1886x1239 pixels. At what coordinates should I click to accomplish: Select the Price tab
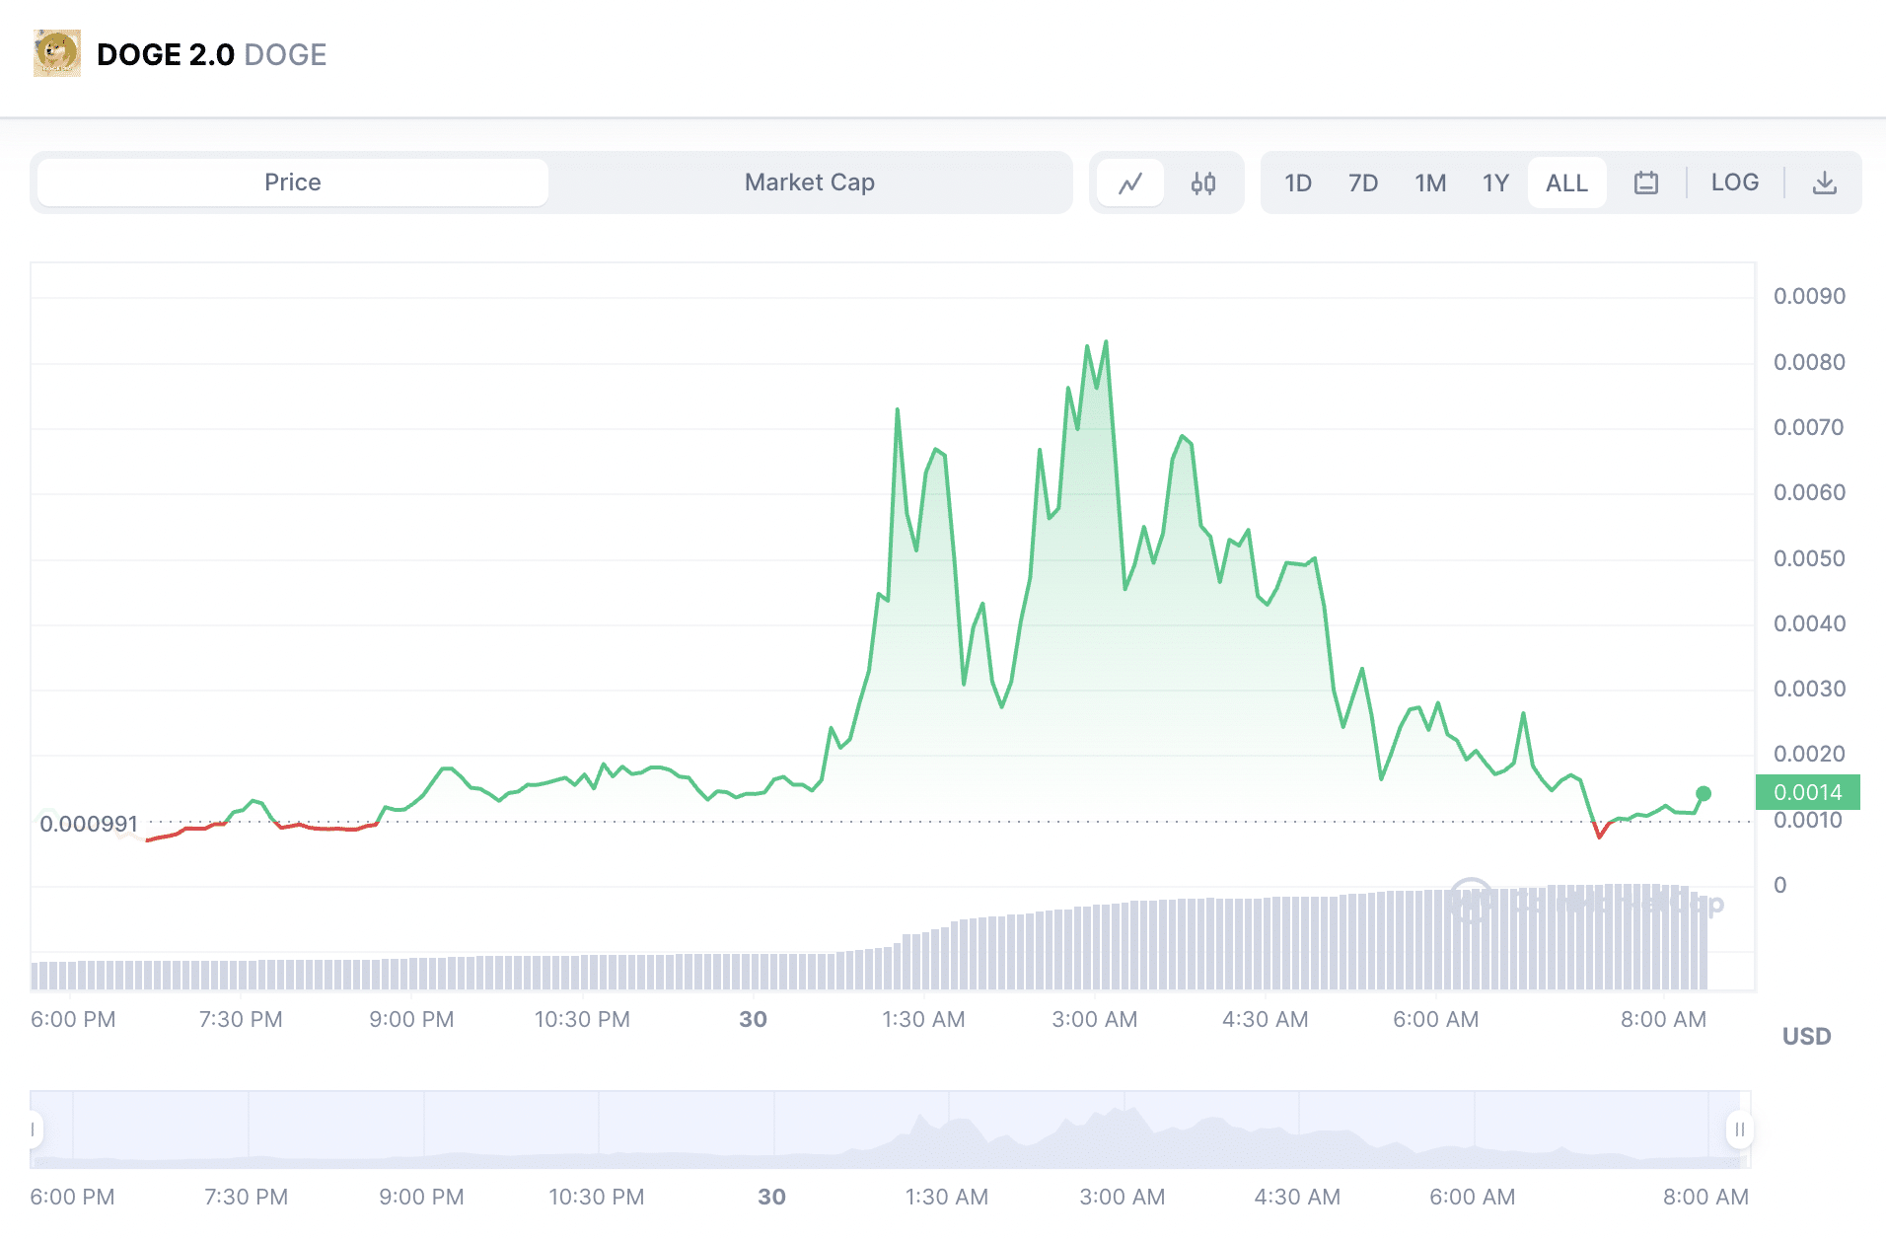tap(293, 182)
